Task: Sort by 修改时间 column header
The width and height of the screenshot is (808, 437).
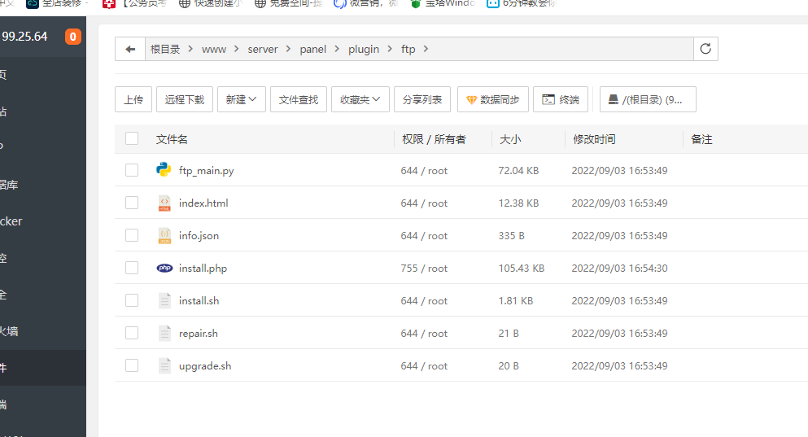Action: (x=594, y=139)
